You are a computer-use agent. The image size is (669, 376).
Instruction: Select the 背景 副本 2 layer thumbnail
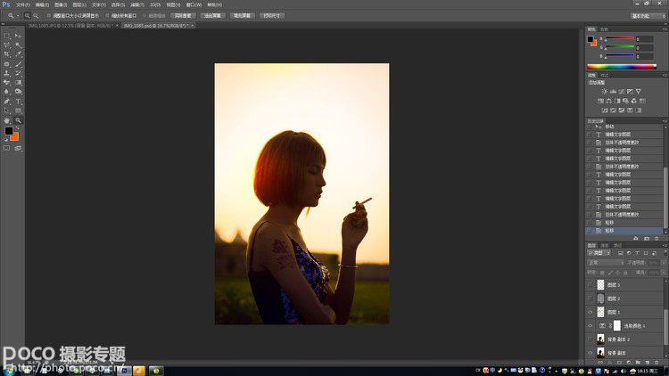[x=600, y=339]
